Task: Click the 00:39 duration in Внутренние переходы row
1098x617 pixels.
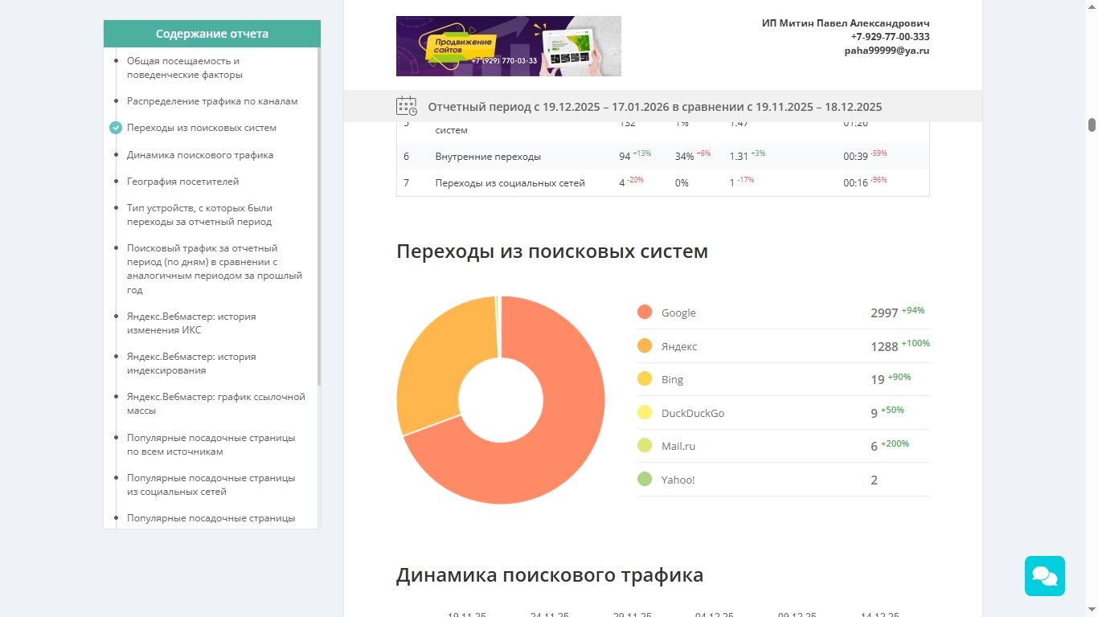Action: (x=855, y=157)
